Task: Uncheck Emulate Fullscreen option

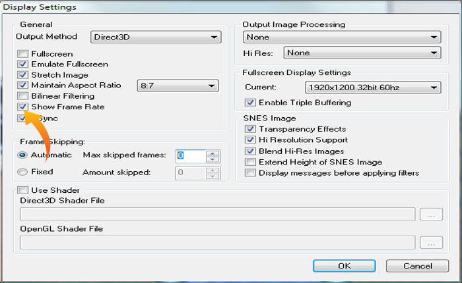Action: (23, 64)
